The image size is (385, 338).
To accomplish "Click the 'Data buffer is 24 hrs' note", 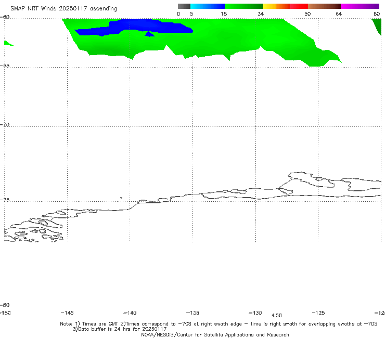I will pos(120,329).
